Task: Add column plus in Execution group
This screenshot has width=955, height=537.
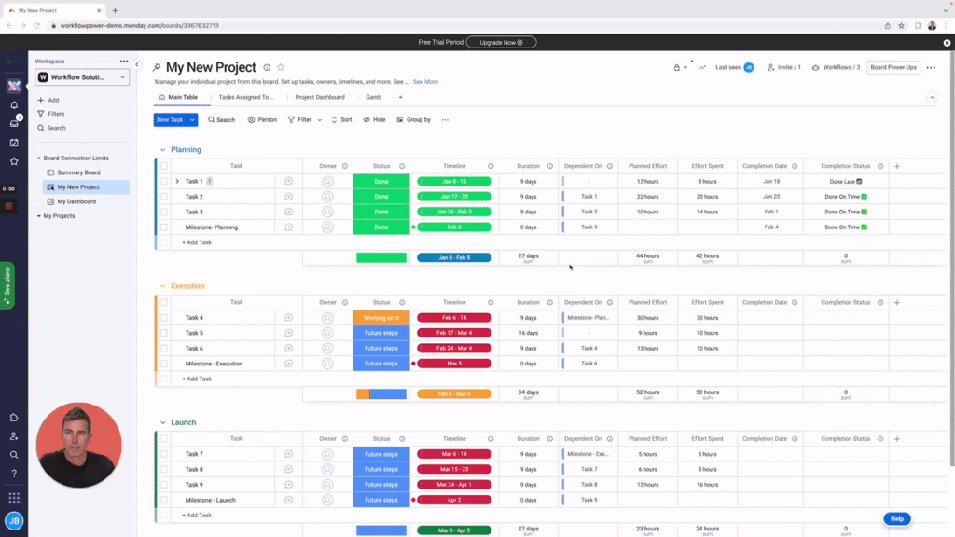Action: pos(896,303)
